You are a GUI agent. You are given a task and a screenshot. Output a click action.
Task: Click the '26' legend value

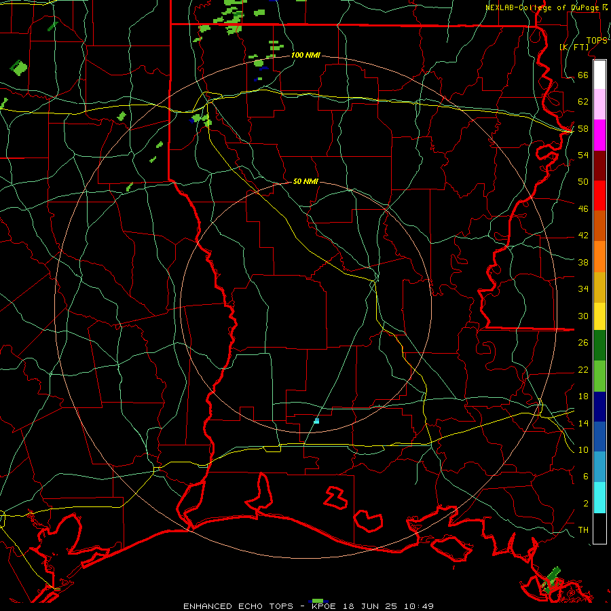(x=583, y=343)
